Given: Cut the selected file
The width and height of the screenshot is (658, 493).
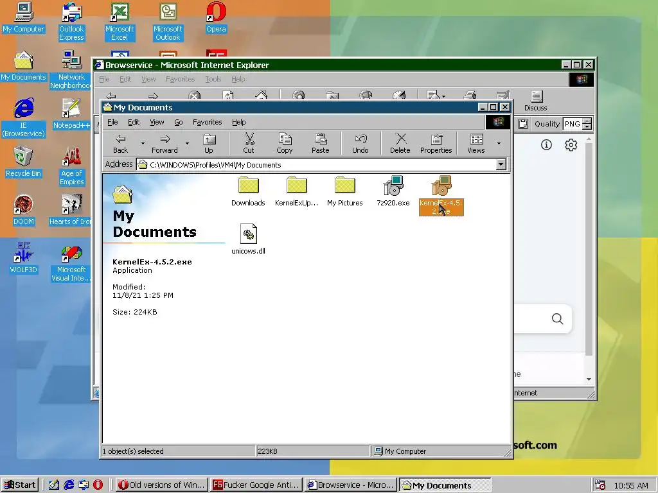Looking at the screenshot, I should (x=249, y=143).
